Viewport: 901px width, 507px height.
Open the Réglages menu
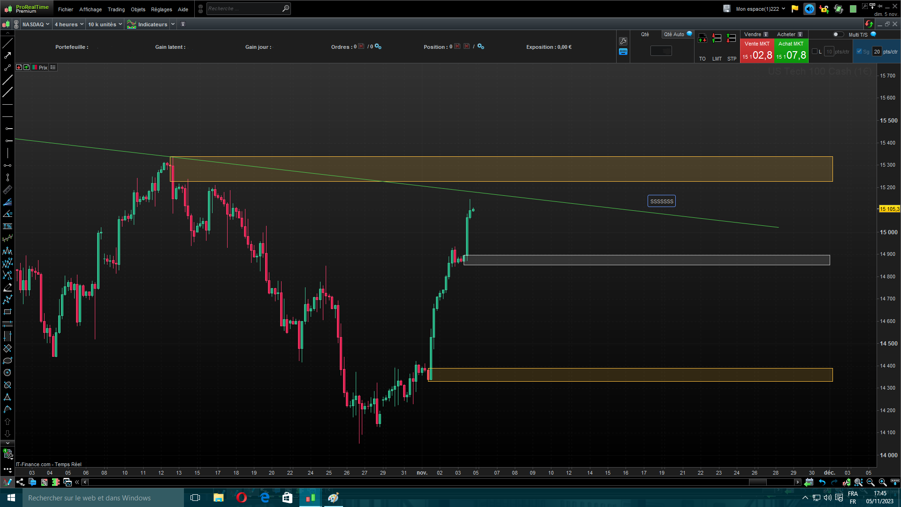(x=161, y=9)
